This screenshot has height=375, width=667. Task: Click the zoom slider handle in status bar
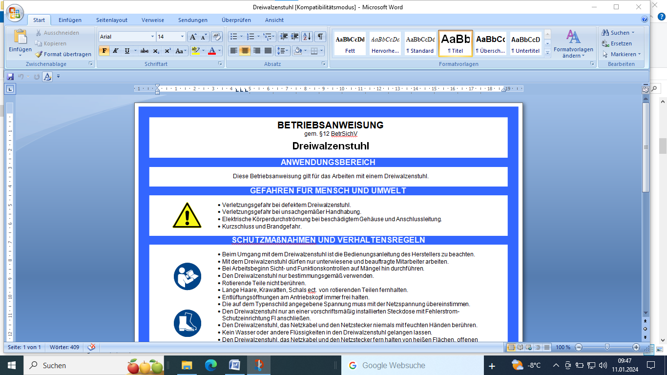[607, 347]
